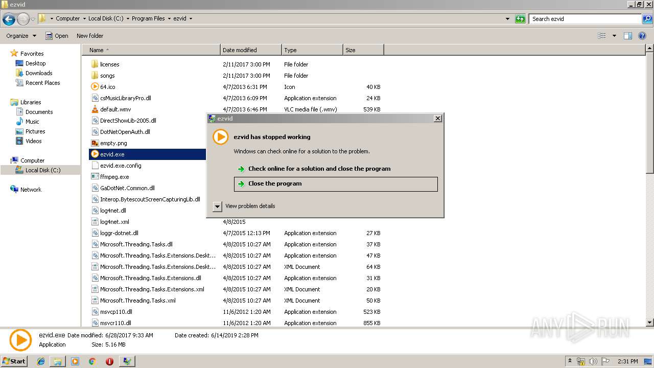The height and width of the screenshot is (368, 654).
Task: Select Network in navigation pane
Action: click(31, 190)
